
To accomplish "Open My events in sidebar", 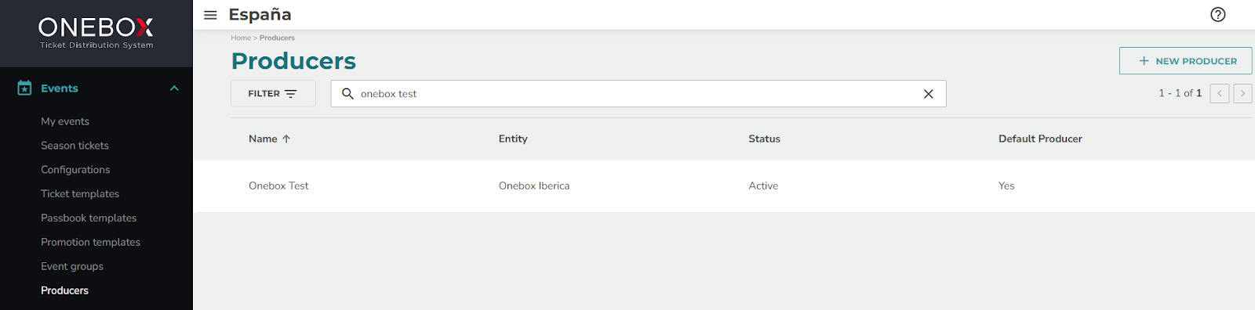I will point(65,121).
